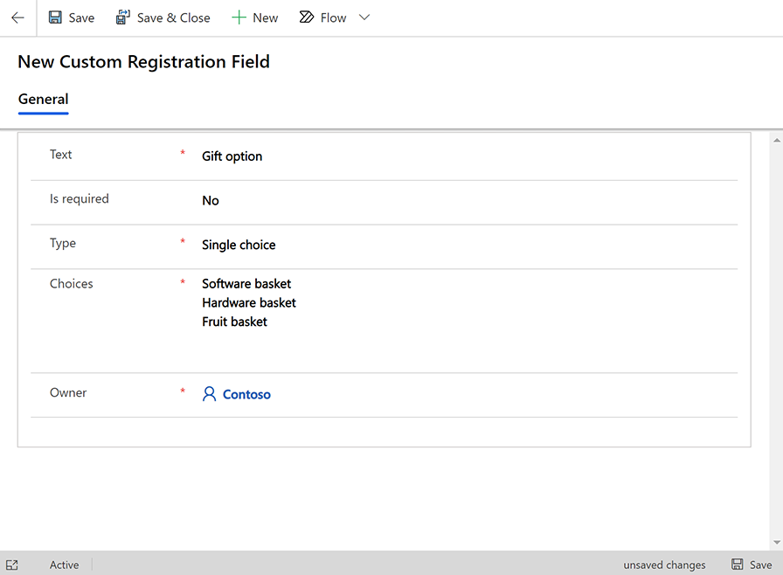Click the New plus icon
Image resolution: width=783 pixels, height=575 pixels.
click(x=239, y=17)
